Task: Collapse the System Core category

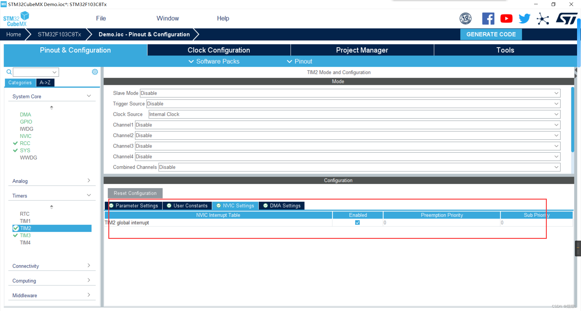Action: pos(52,96)
